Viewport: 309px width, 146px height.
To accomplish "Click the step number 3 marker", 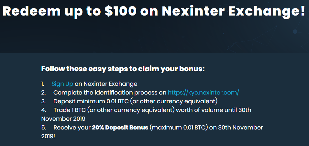I will coord(44,101).
